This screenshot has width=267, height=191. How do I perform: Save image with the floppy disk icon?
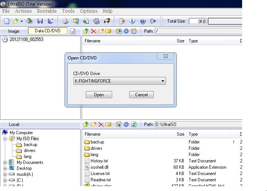tap(40, 21)
